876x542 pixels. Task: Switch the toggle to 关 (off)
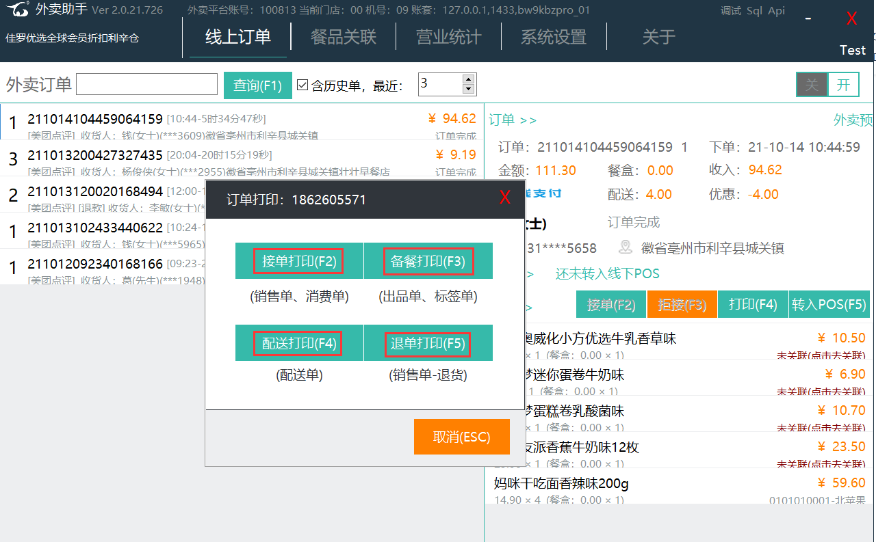pyautogui.click(x=812, y=85)
